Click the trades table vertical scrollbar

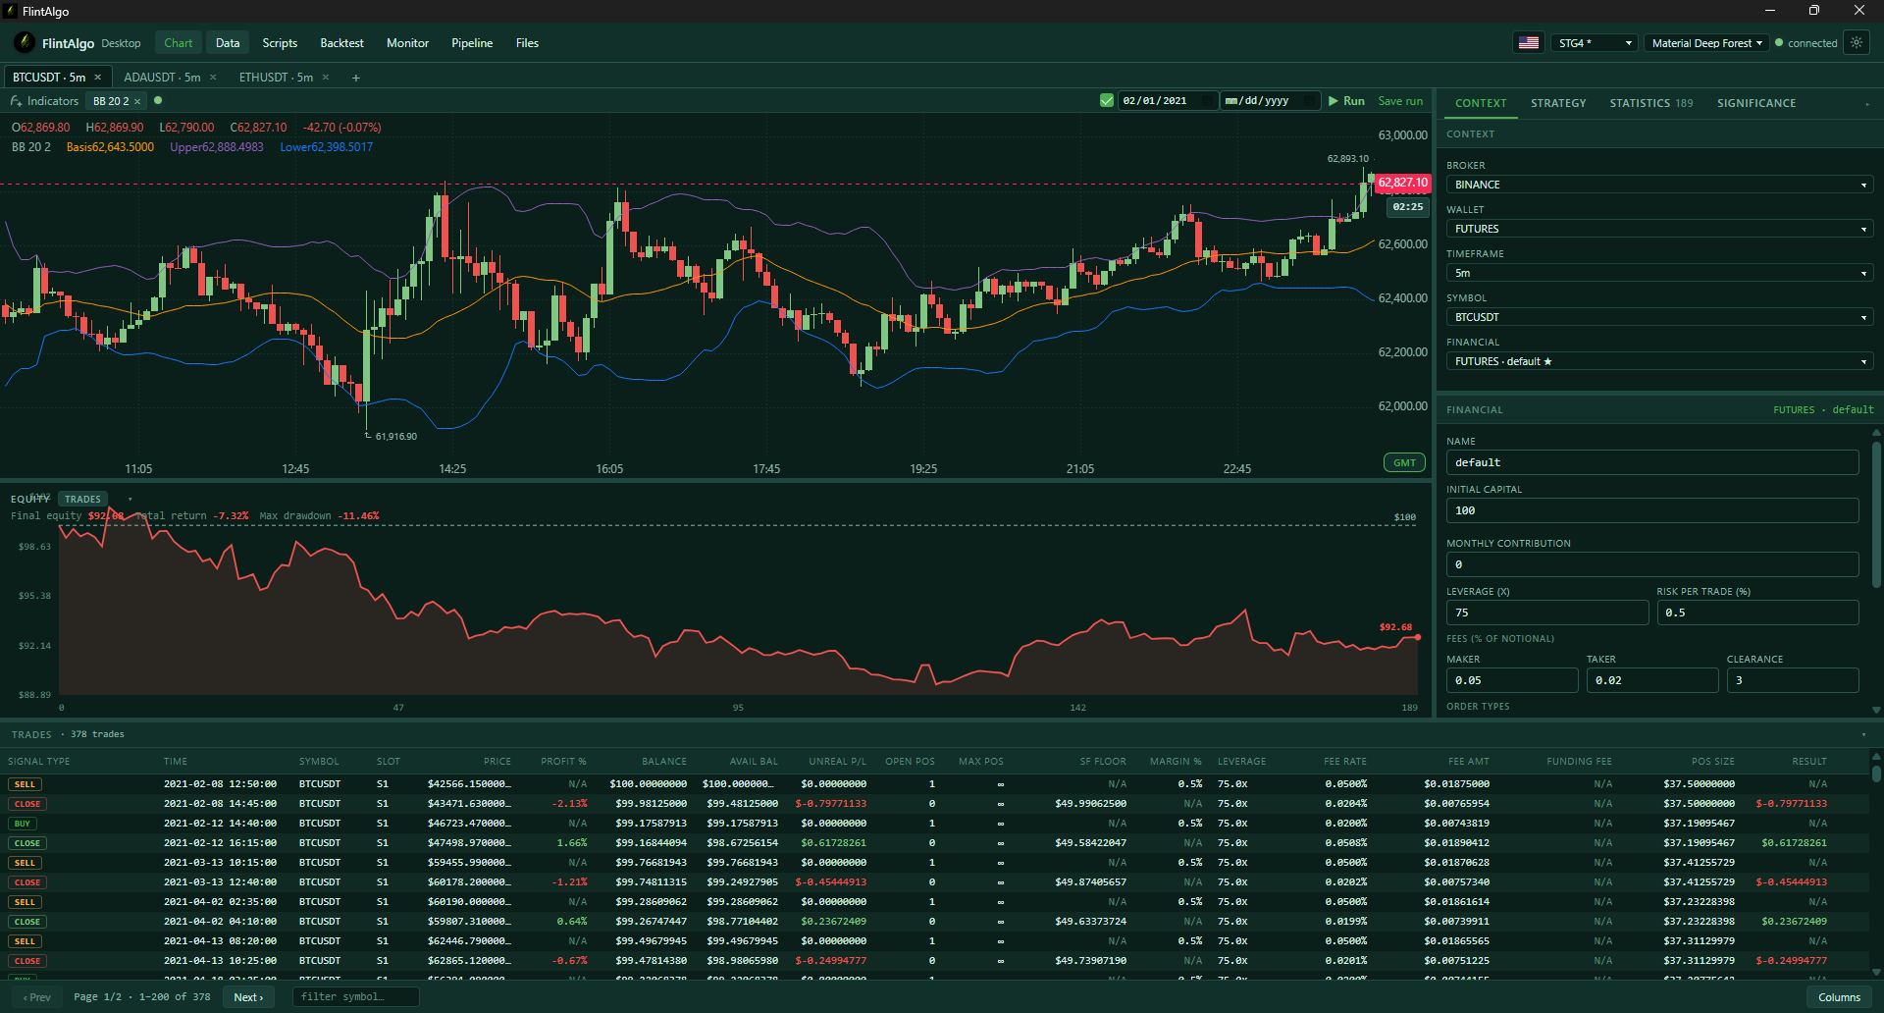coord(1876,773)
